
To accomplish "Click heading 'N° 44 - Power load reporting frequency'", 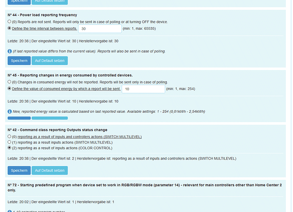I will point(42,15).
